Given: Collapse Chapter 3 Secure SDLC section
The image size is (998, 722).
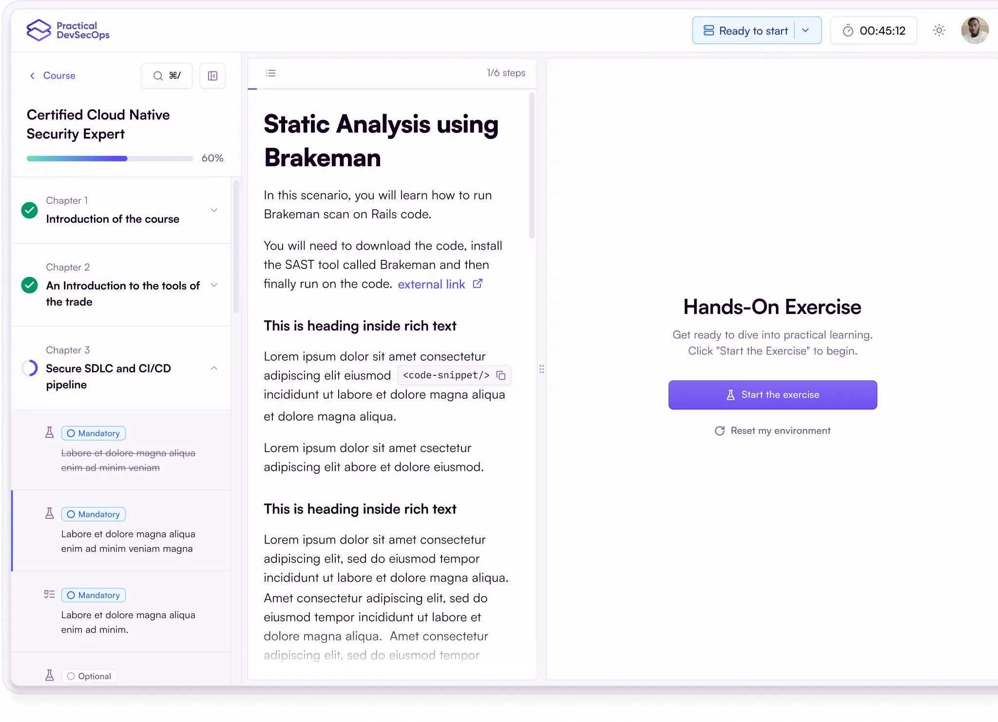Looking at the screenshot, I should click(x=214, y=368).
